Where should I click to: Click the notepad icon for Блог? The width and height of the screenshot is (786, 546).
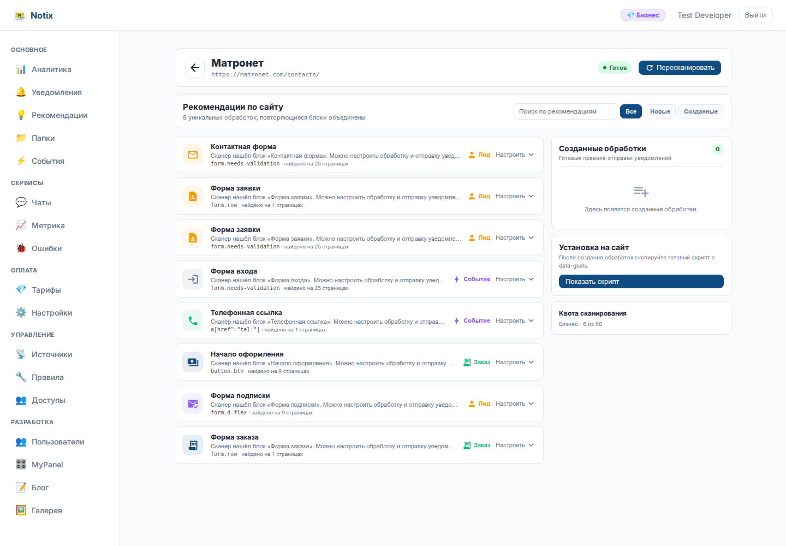(x=21, y=488)
